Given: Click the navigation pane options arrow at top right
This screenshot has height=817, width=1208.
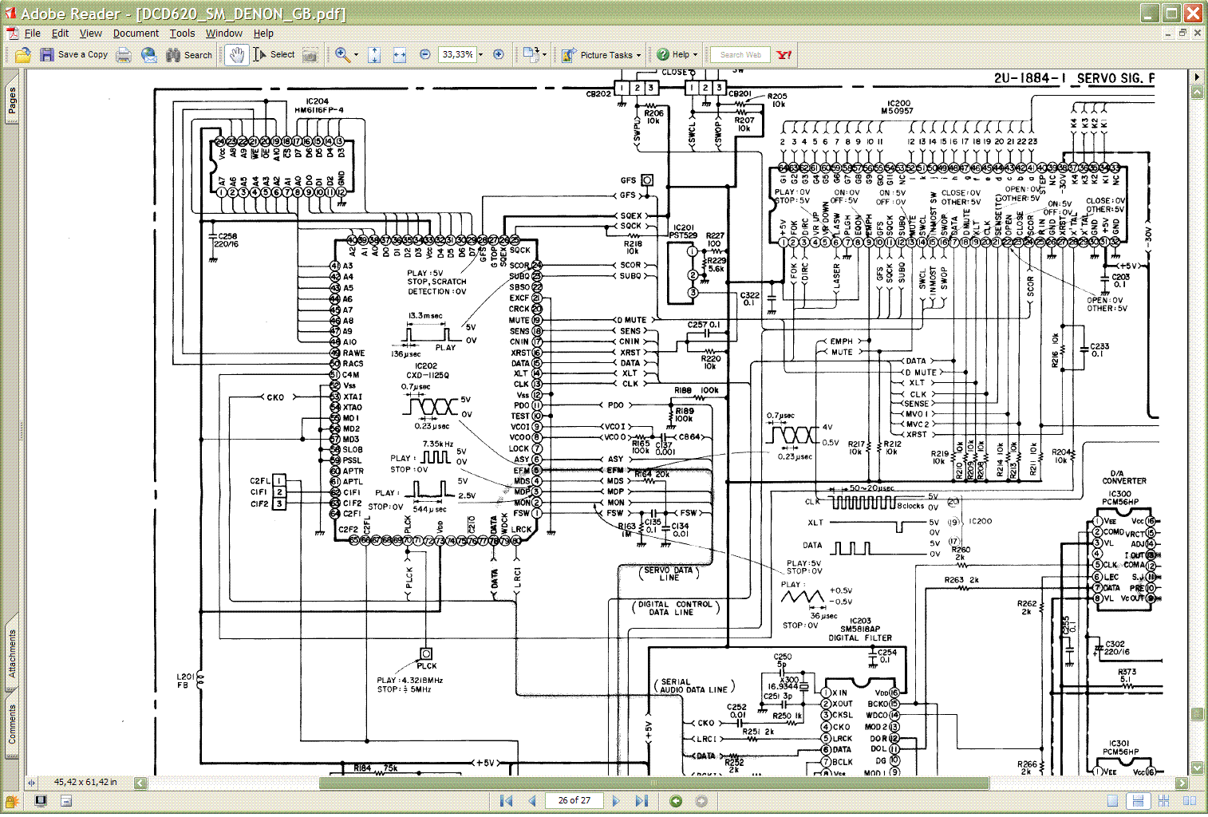Looking at the screenshot, I should point(1197,77).
